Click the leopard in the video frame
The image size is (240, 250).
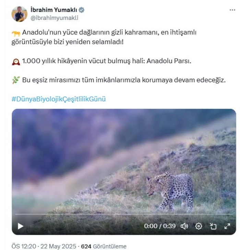point(170,191)
